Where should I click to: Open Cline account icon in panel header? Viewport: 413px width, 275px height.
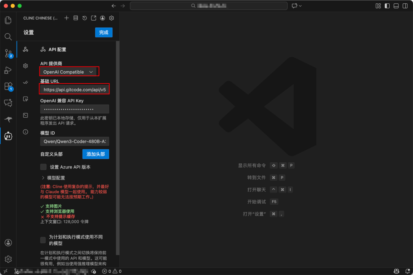coord(102,18)
